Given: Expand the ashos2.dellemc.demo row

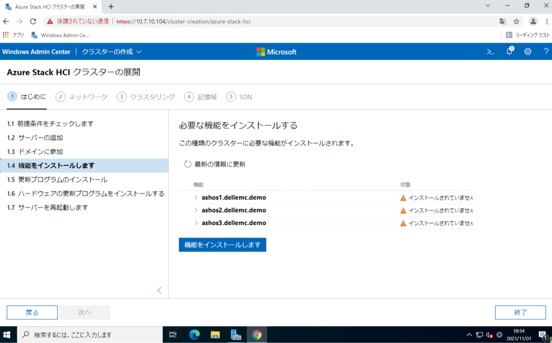Looking at the screenshot, I should (196, 210).
